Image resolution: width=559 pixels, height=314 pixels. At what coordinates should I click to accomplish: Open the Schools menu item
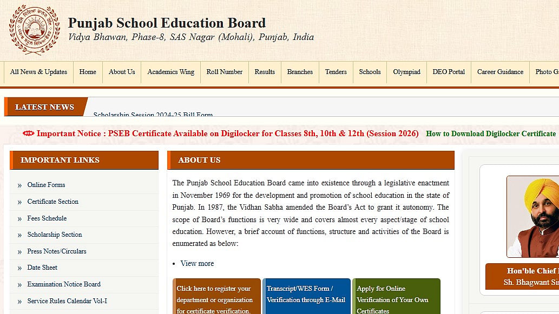pyautogui.click(x=370, y=72)
